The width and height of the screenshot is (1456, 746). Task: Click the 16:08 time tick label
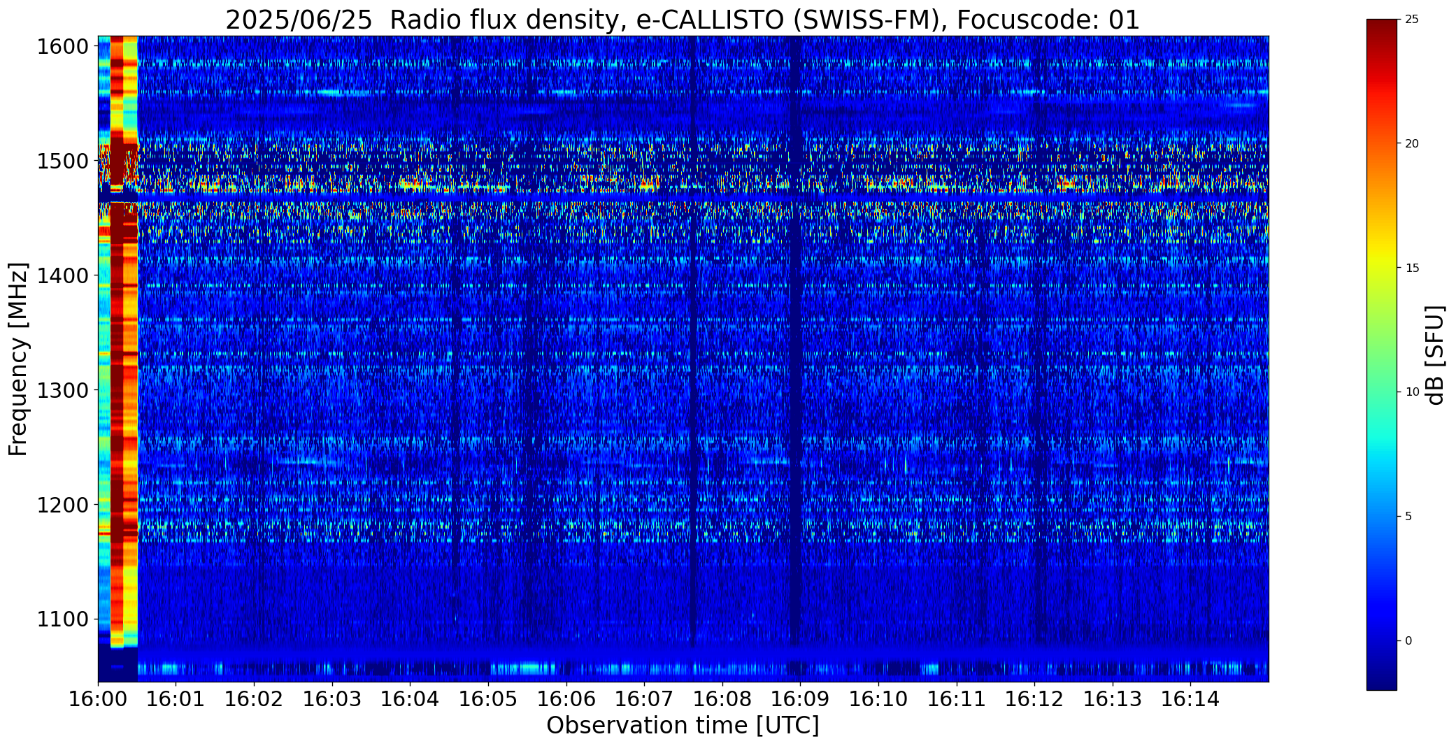[x=722, y=699]
